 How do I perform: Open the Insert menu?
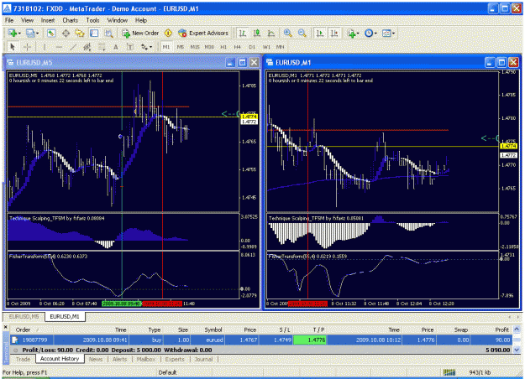coord(48,20)
